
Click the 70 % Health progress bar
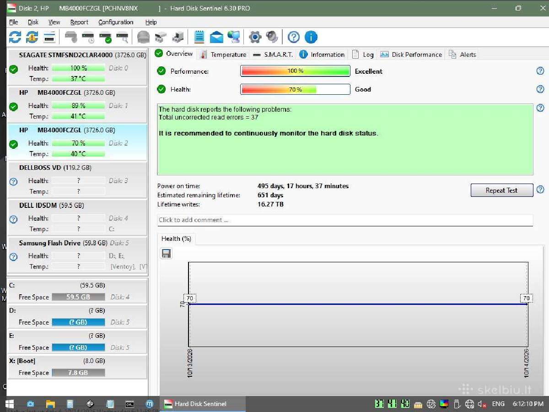[295, 89]
